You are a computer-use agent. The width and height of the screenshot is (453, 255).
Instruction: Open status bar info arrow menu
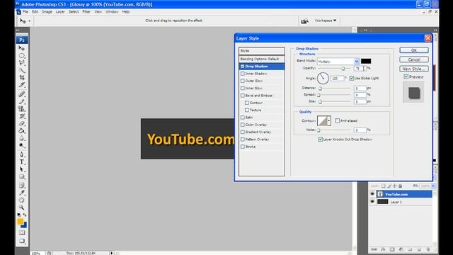tap(112, 253)
